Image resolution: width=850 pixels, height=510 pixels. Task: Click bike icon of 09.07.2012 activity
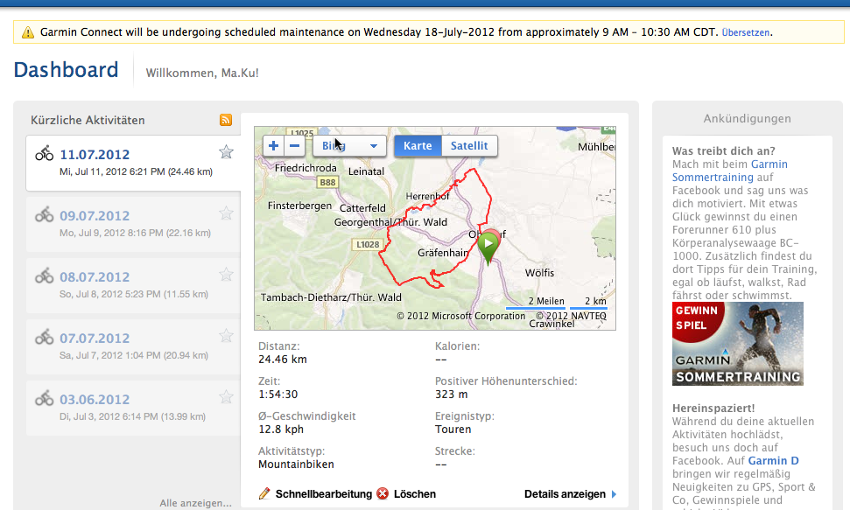click(45, 214)
